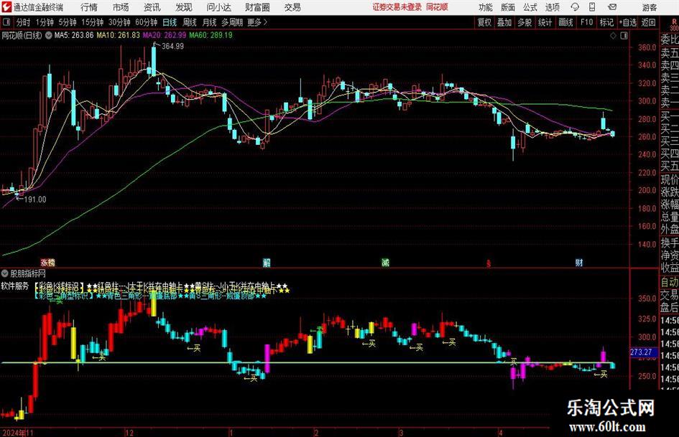Image resolution: width=679 pixels, height=437 pixels.
Task: Click the 叠加 overlay button
Action: pyautogui.click(x=504, y=22)
